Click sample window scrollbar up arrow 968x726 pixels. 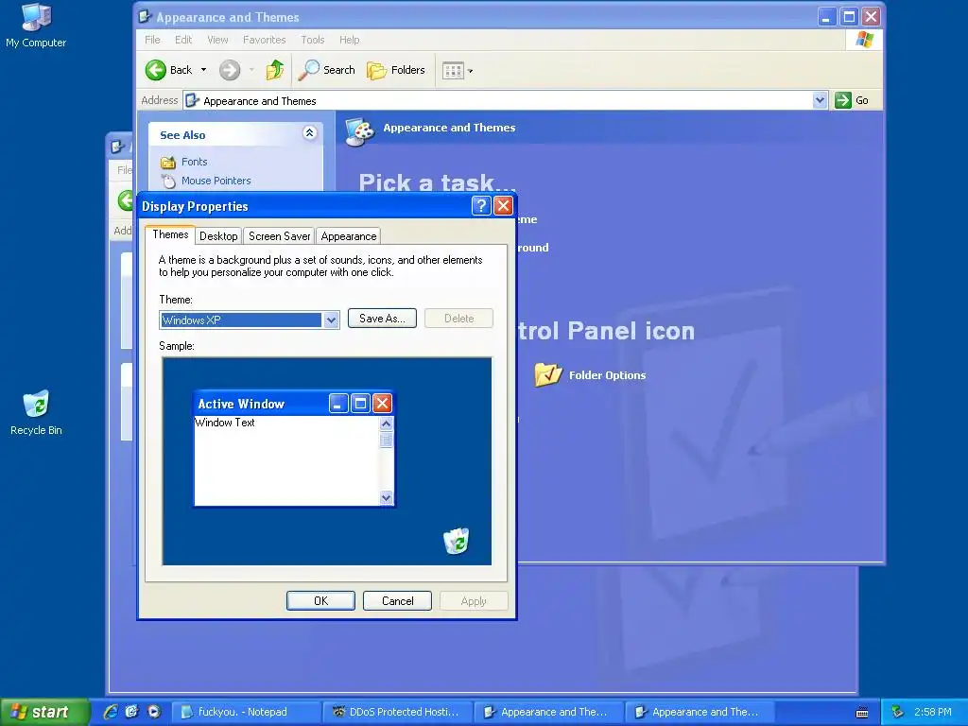point(386,423)
